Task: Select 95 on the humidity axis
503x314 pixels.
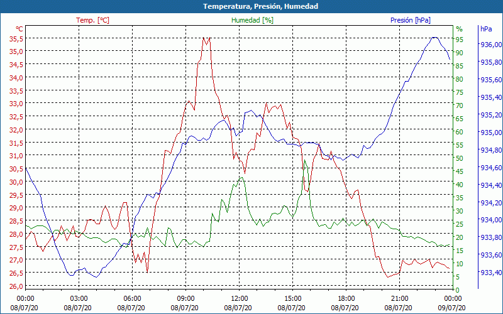Action: click(460, 40)
